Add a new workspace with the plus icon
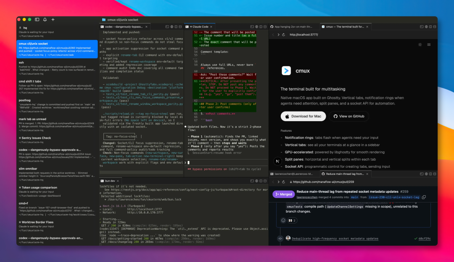This screenshot has height=262, width=454. pos(53,20)
